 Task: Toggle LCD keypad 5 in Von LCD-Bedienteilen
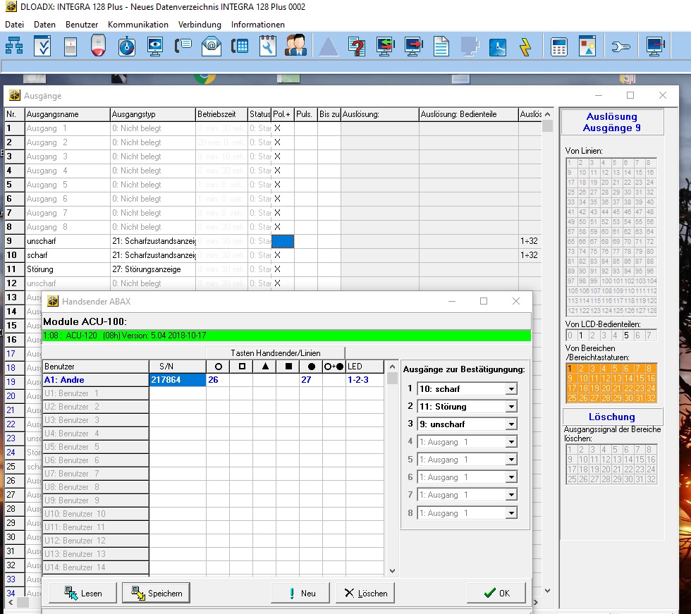(x=626, y=336)
